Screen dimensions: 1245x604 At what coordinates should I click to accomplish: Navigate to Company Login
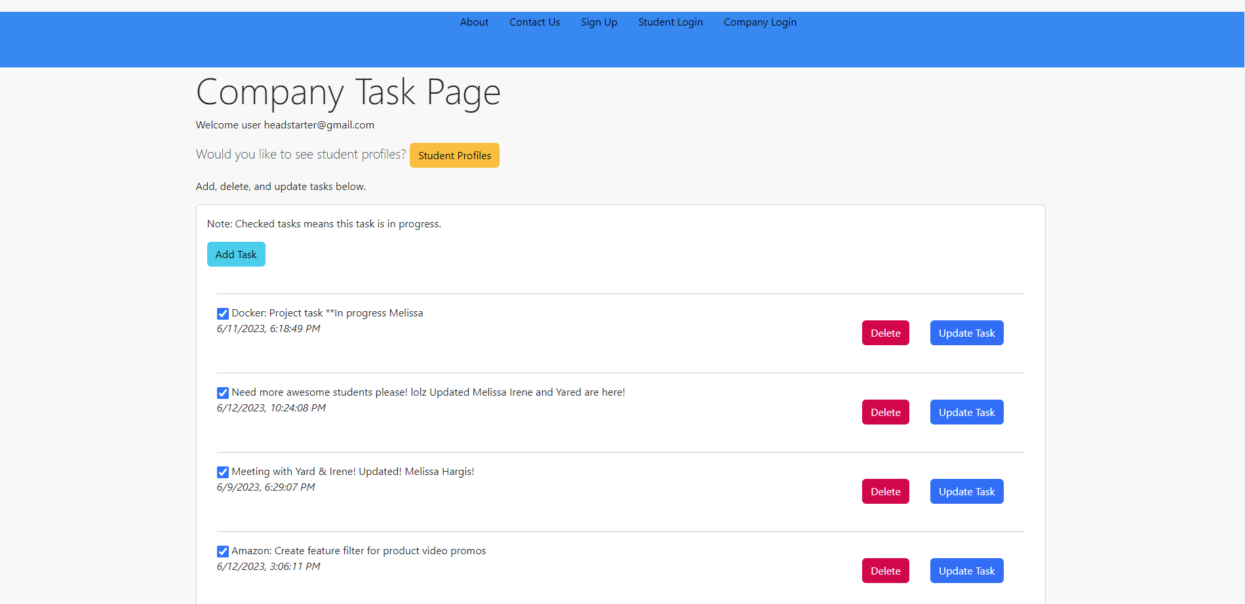click(760, 22)
